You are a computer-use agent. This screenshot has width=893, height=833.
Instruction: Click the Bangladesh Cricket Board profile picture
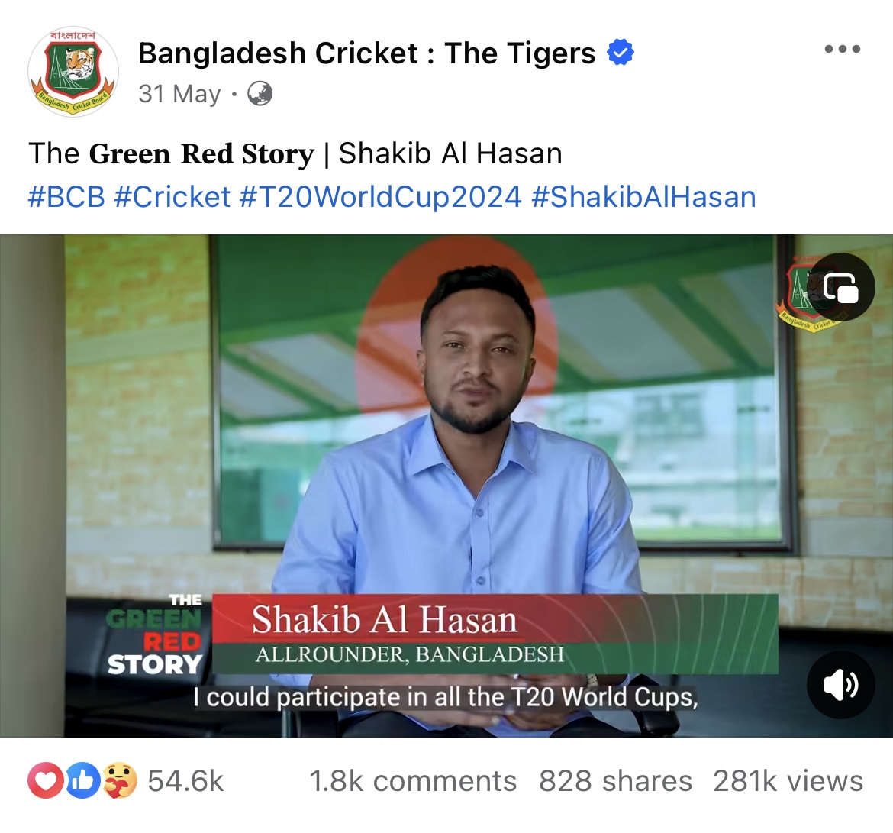point(73,71)
